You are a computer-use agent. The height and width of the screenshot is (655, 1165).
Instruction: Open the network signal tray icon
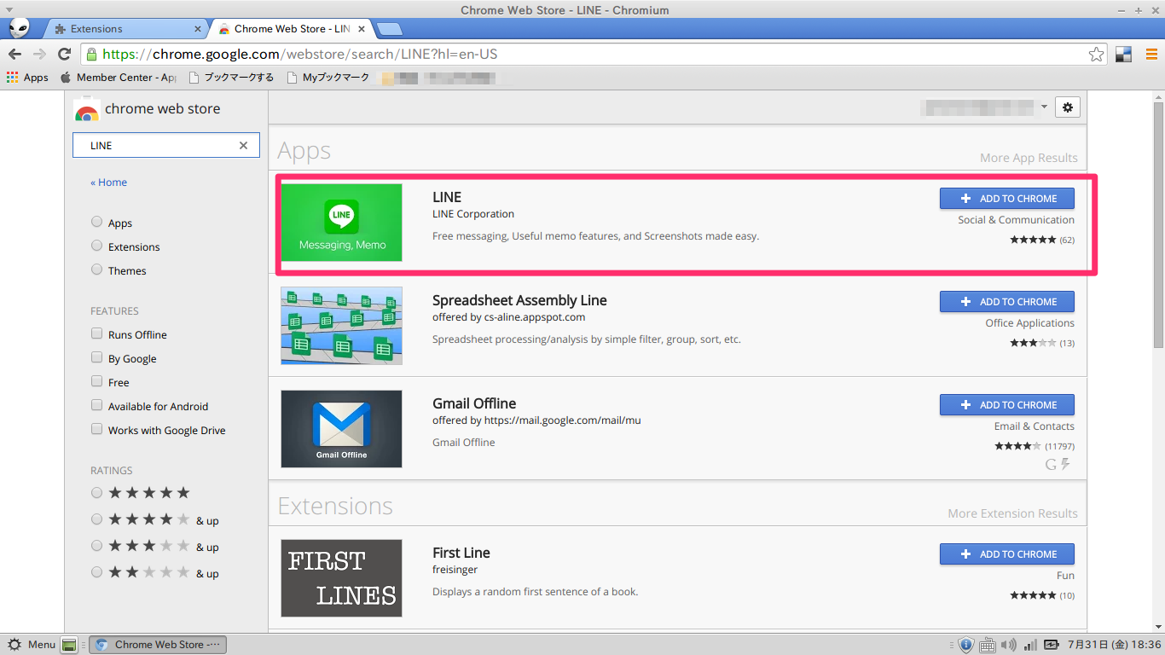click(1030, 645)
